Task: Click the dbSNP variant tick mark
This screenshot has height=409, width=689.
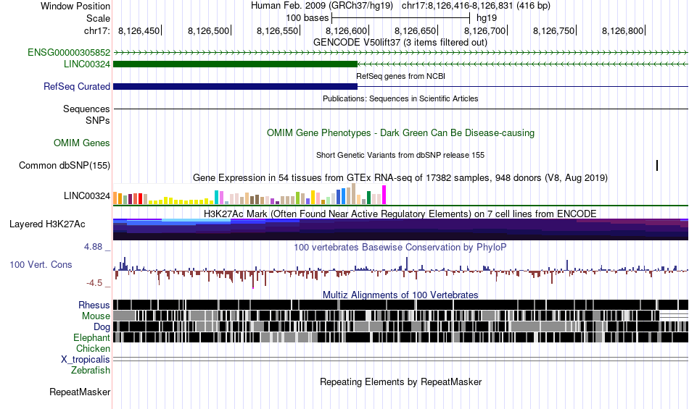Action: [x=657, y=165]
